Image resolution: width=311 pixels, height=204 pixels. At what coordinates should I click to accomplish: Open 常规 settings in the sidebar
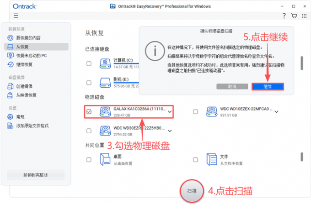coord(36,117)
